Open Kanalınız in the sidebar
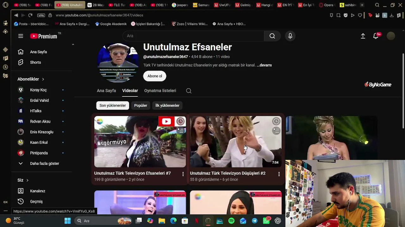The width and height of the screenshot is (405, 227). click(38, 191)
